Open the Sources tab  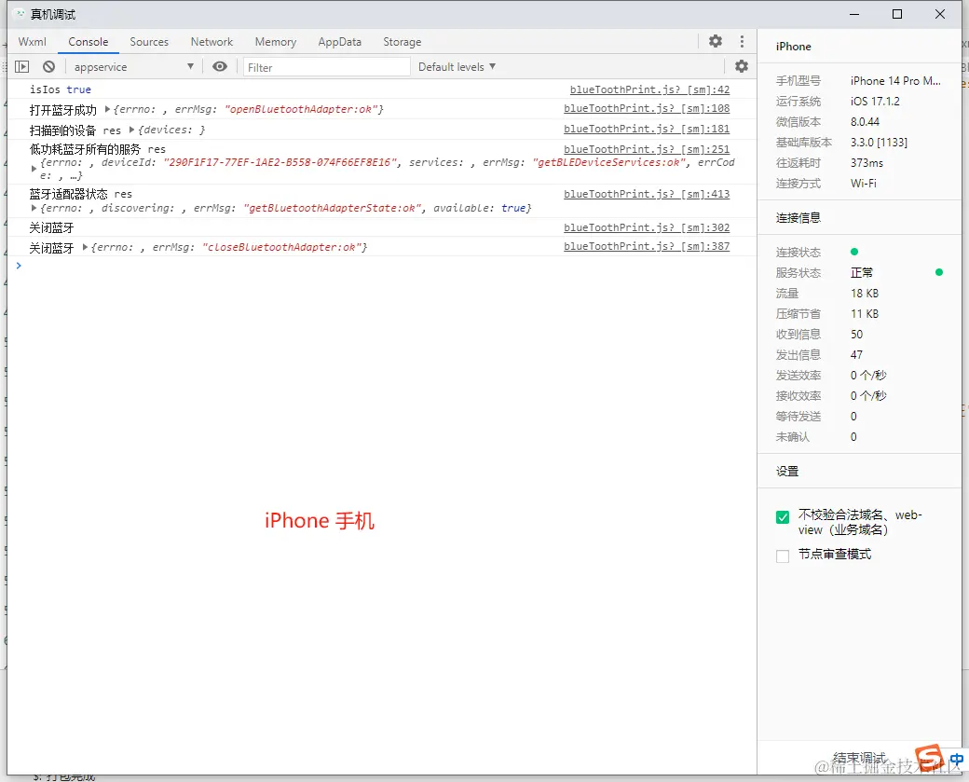coord(149,41)
